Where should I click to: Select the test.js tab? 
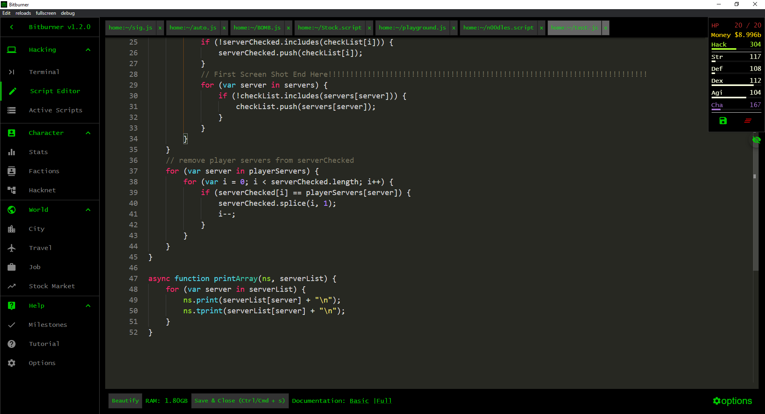click(574, 27)
